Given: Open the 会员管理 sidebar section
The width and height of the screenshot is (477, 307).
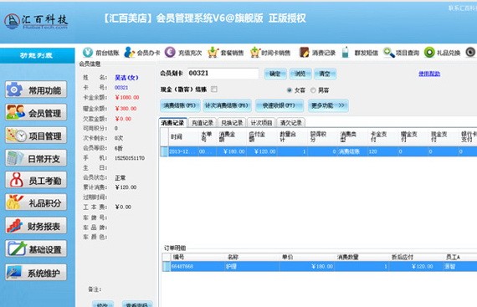Looking at the screenshot, I should click(x=36, y=112).
